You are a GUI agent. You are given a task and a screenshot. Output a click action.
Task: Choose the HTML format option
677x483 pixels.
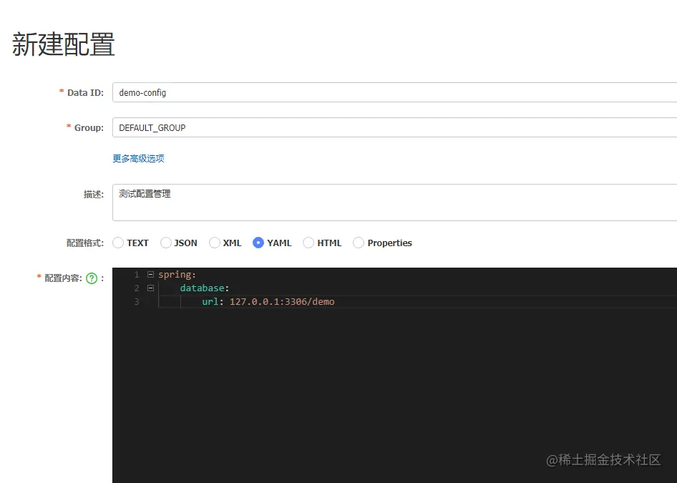(308, 243)
